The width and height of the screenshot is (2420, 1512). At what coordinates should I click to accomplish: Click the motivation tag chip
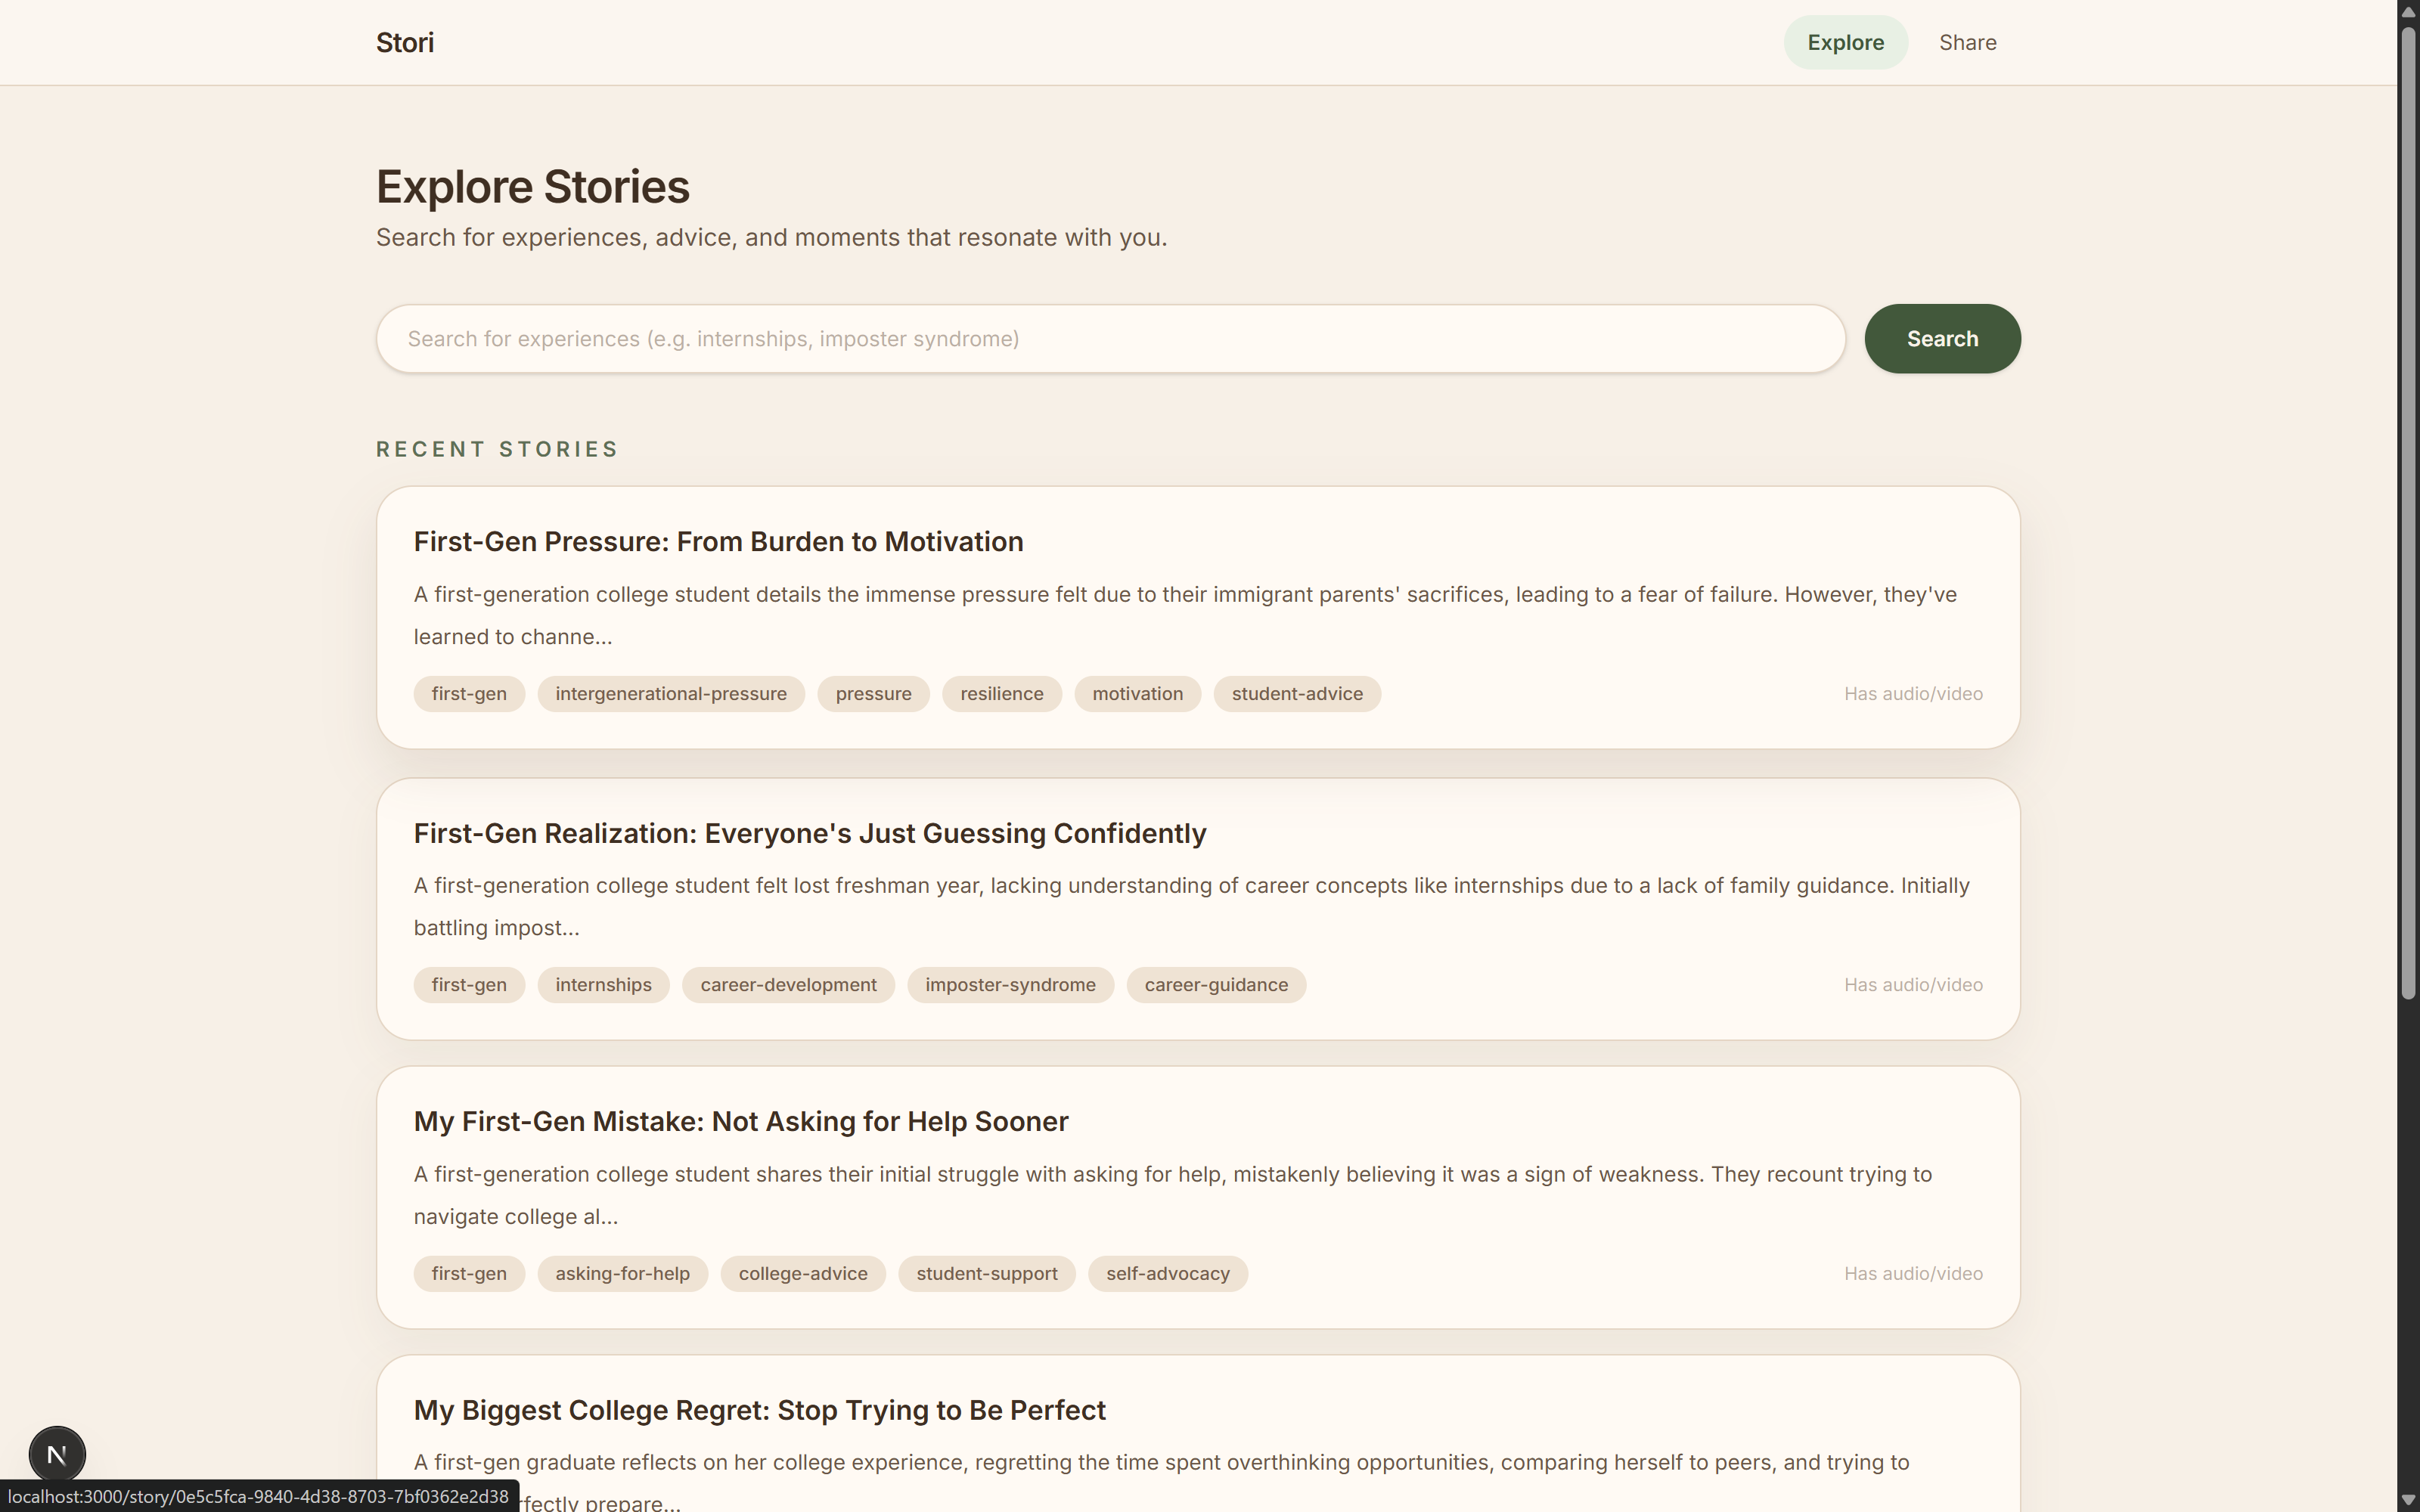(1137, 694)
